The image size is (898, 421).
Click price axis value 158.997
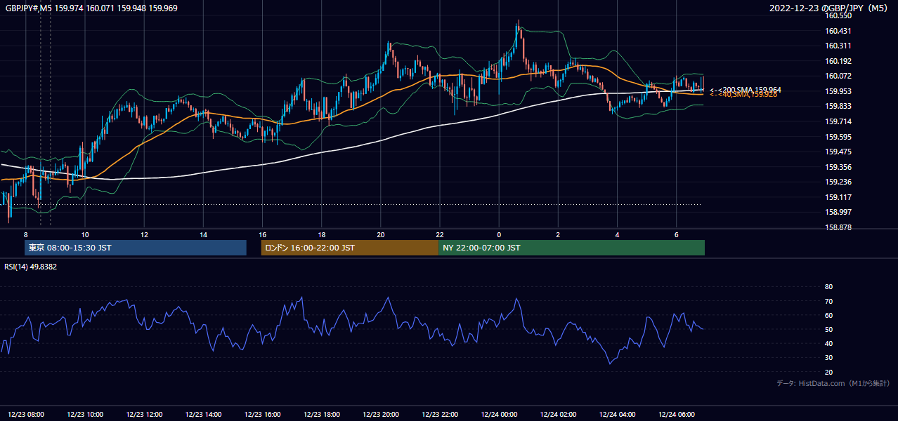[838, 212]
